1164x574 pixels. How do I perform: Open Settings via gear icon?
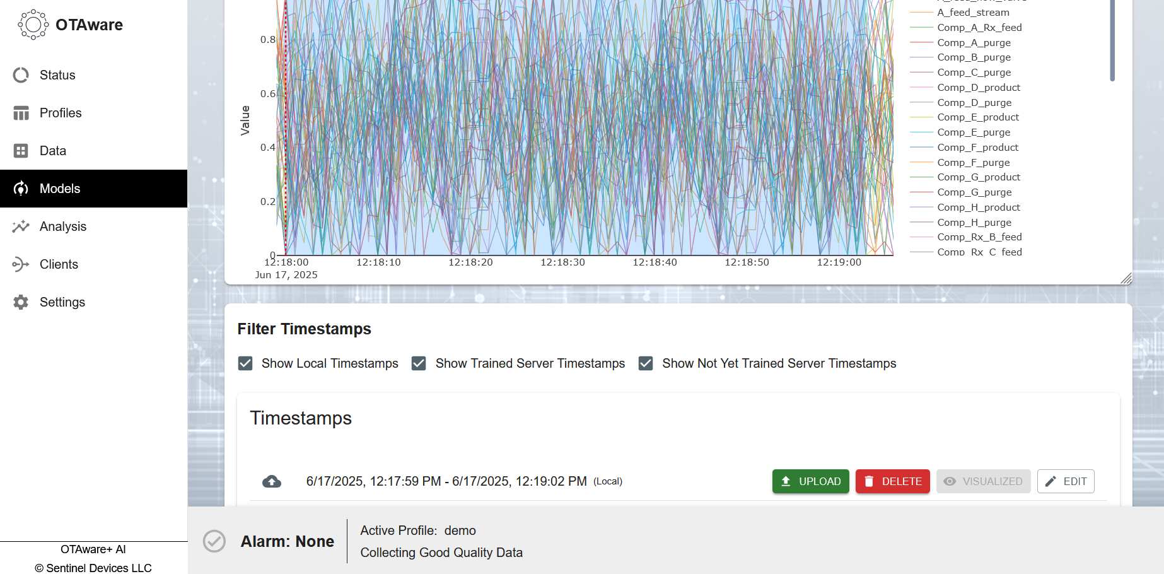(21, 302)
